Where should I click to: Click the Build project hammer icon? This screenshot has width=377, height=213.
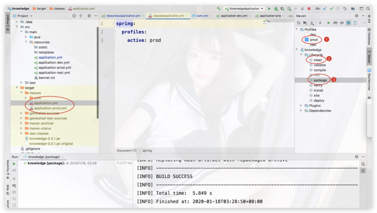(x=218, y=9)
